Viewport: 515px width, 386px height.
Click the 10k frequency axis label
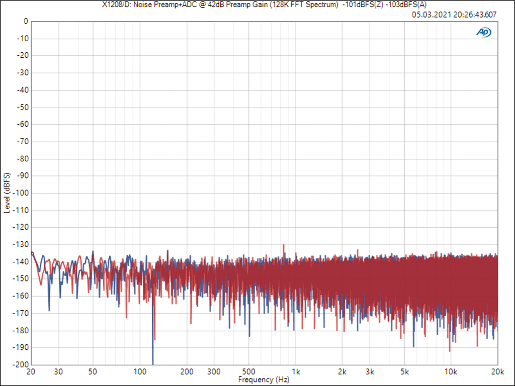(x=451, y=372)
